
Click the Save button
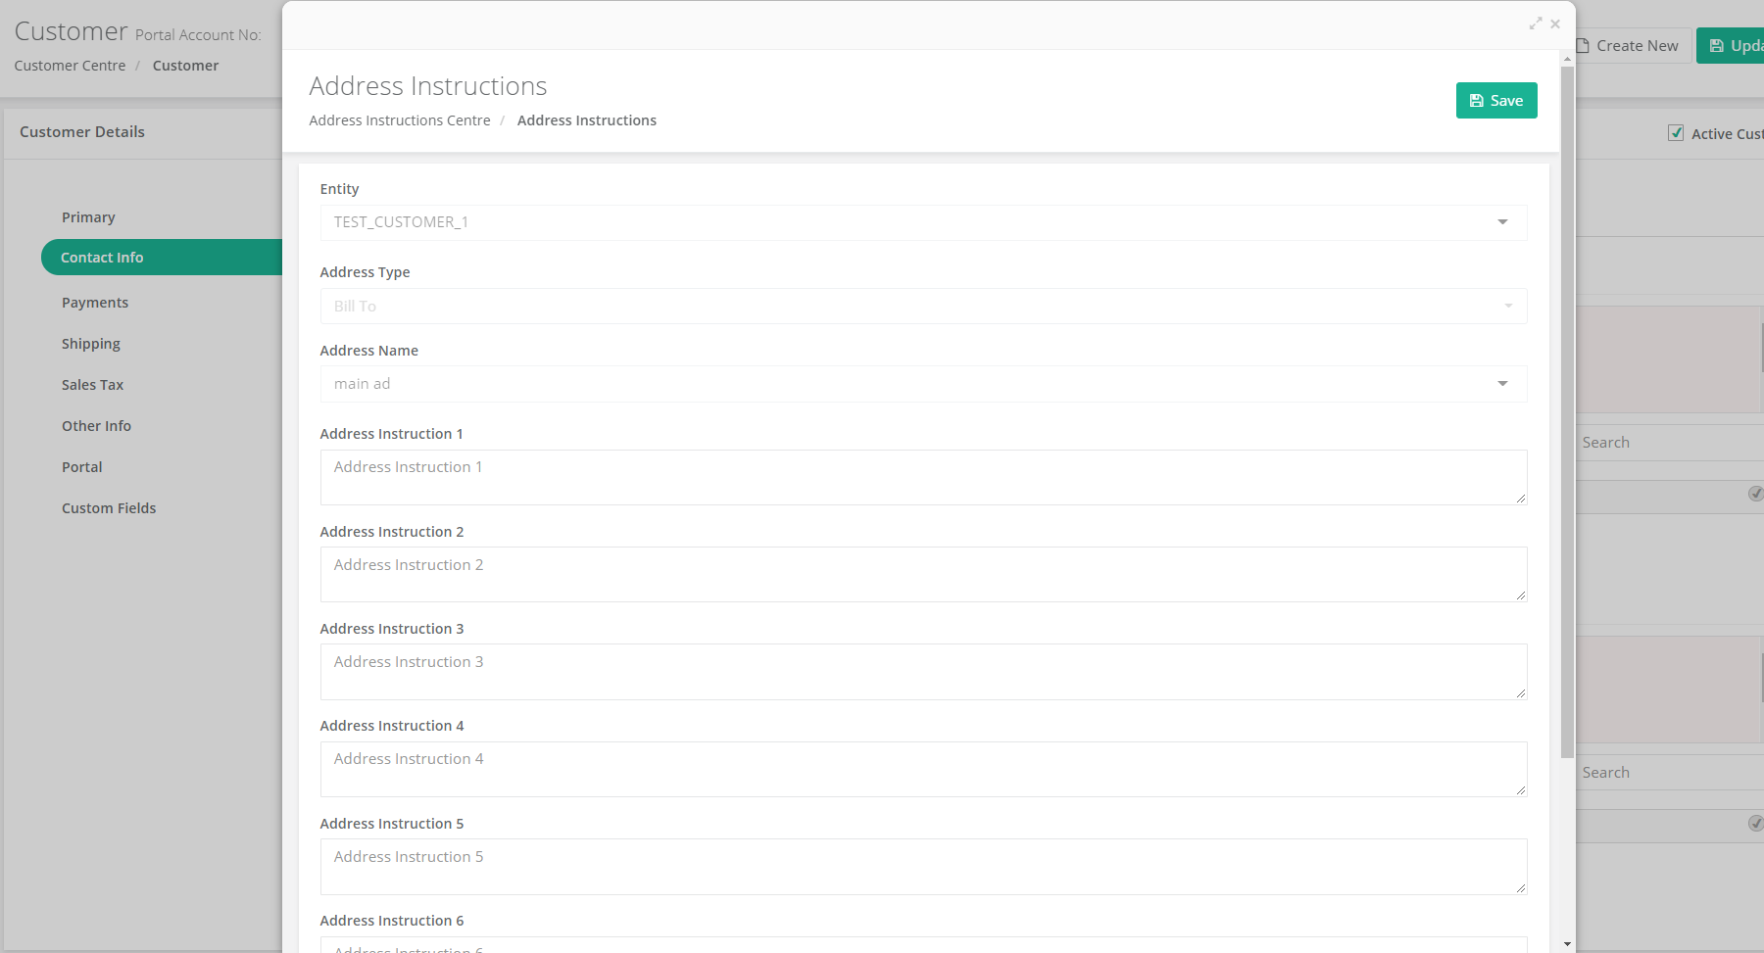[1496, 101]
